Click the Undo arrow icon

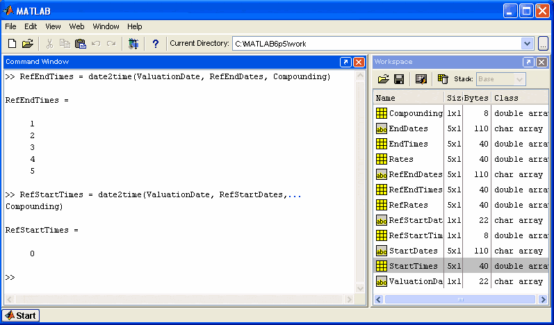[96, 44]
